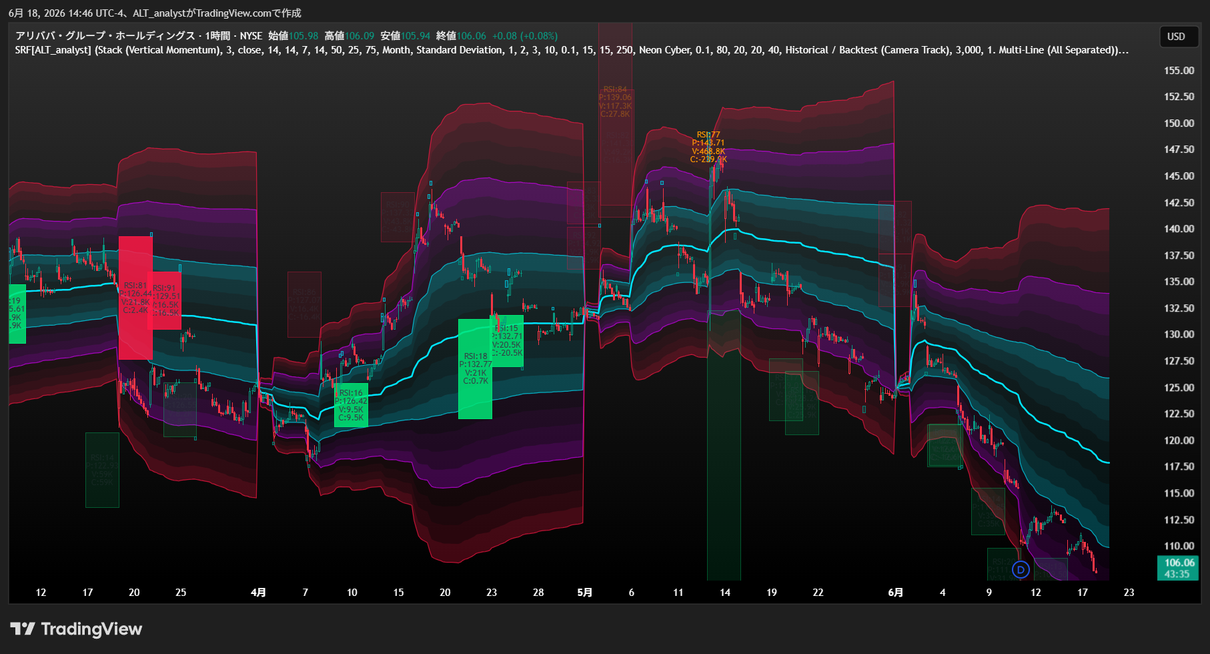Click the 130.00 price axis label
The image size is (1210, 654).
[1179, 334]
